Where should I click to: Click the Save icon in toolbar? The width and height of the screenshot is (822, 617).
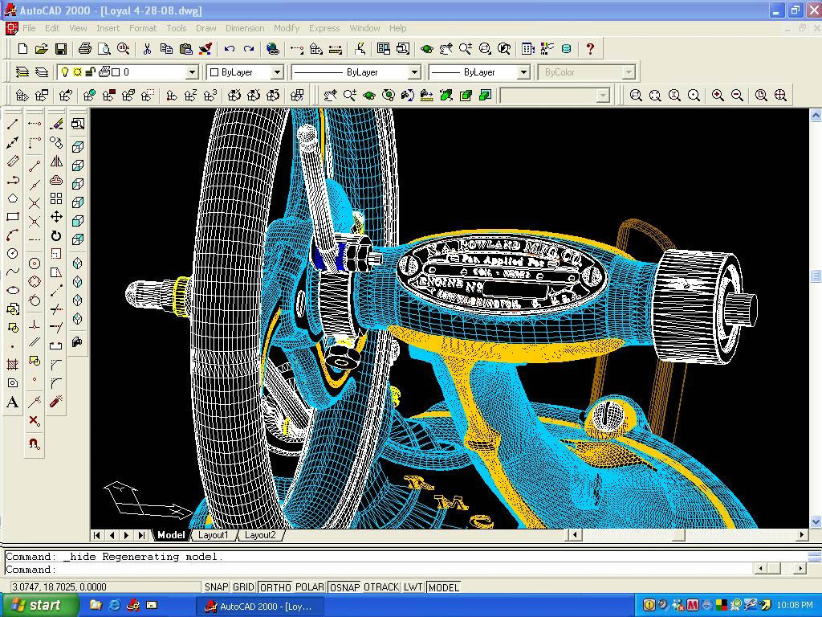pos(60,49)
